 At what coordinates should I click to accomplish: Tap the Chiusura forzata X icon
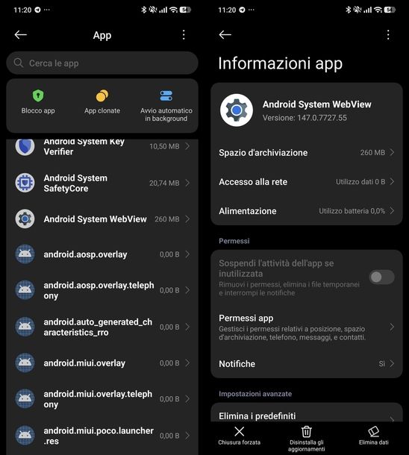pos(239,431)
